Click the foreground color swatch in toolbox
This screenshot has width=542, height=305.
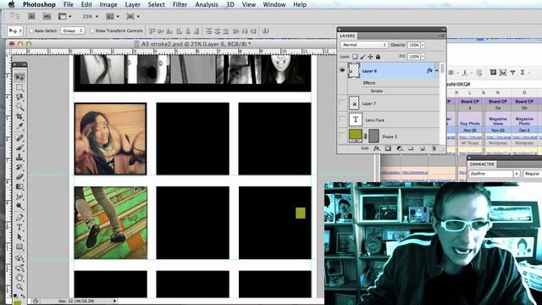coord(17,302)
